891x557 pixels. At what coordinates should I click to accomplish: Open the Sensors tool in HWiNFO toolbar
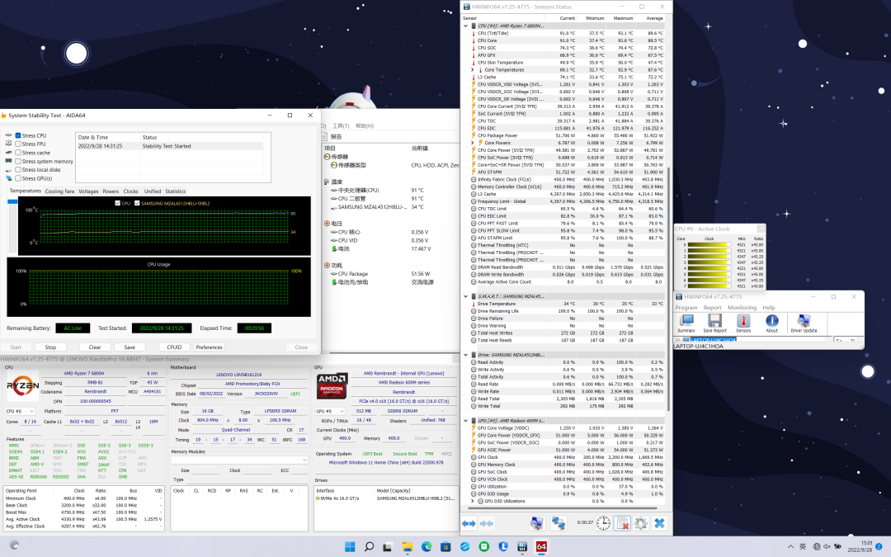click(x=743, y=322)
